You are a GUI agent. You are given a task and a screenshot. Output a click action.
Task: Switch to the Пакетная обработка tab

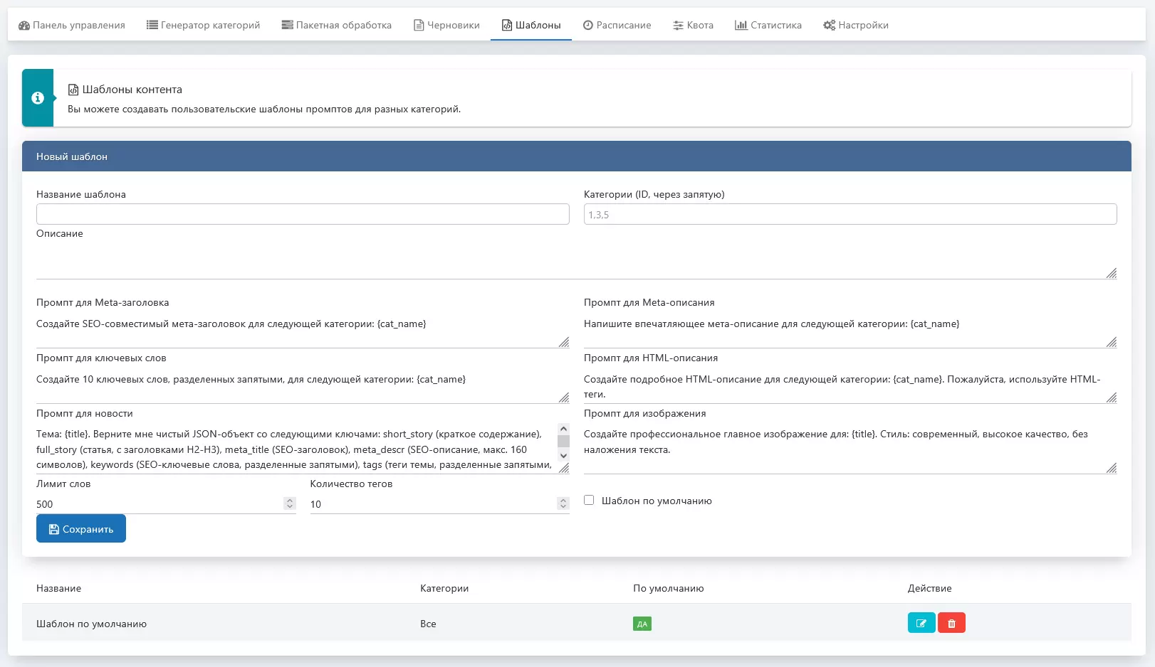336,25
